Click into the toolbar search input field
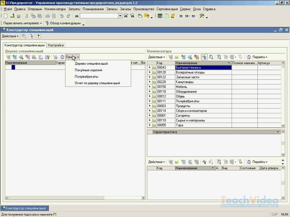This screenshot has height=217, width=290. click(99, 16)
